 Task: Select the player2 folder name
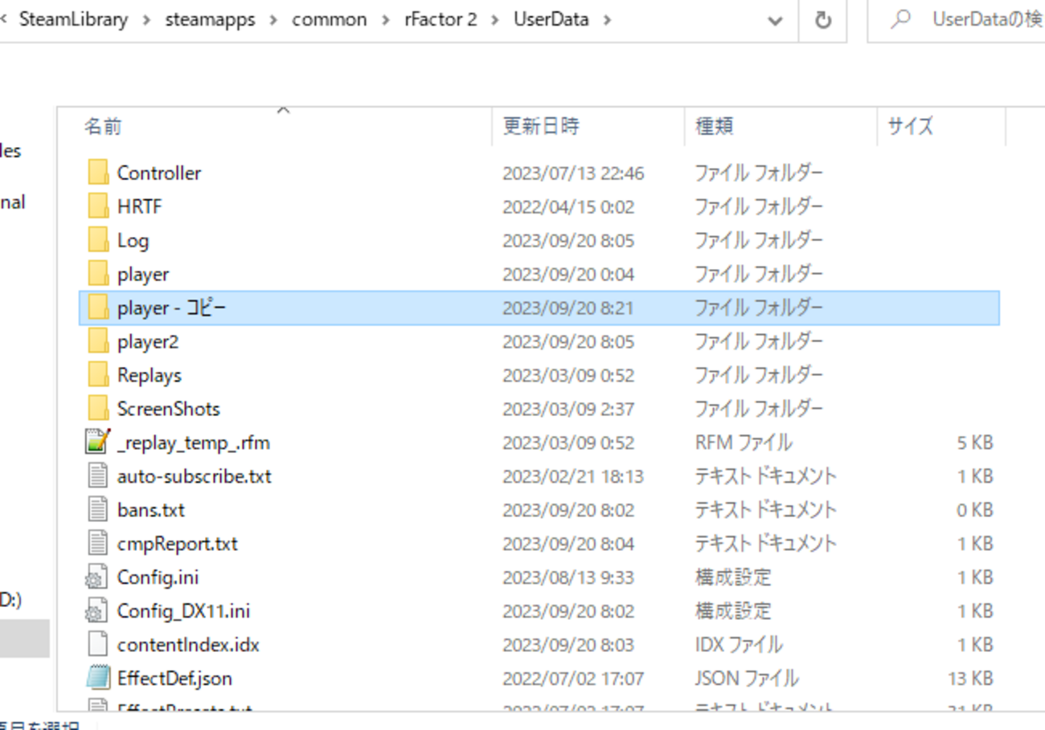[x=148, y=342]
